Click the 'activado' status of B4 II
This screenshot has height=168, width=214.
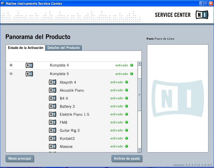(117, 98)
